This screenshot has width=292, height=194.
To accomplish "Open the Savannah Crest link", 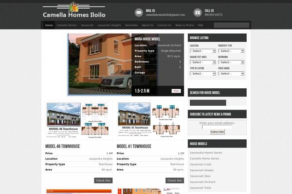I will pos(201,164).
